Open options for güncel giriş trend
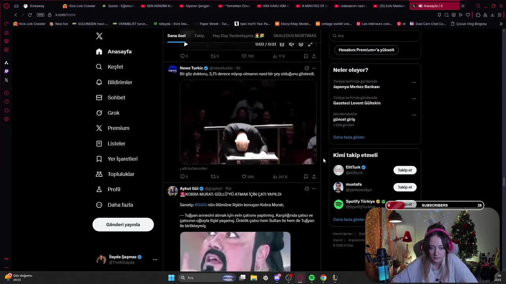This screenshot has width=506, height=284. [414, 115]
